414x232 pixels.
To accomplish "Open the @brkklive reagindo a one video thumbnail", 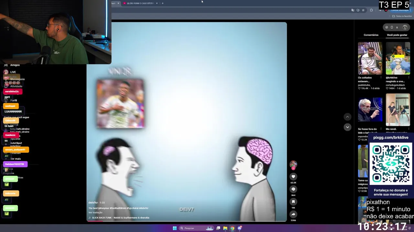I will [x=398, y=58].
